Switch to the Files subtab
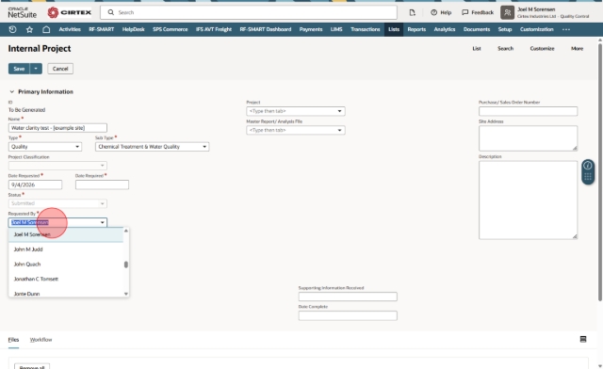The height and width of the screenshot is (369, 603). coord(13,340)
